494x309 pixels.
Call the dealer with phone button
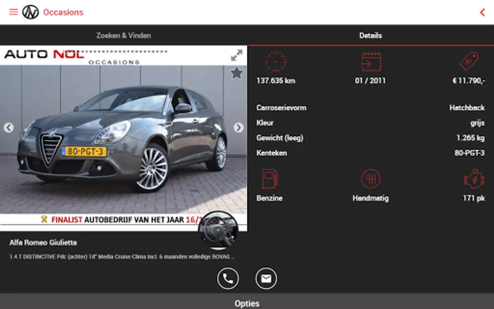coord(228,278)
